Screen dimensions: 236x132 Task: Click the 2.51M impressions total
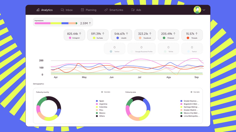point(84,23)
